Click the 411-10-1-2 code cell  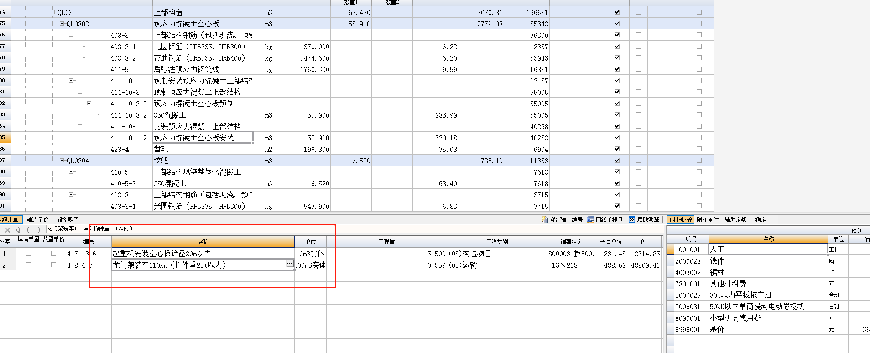pos(130,138)
